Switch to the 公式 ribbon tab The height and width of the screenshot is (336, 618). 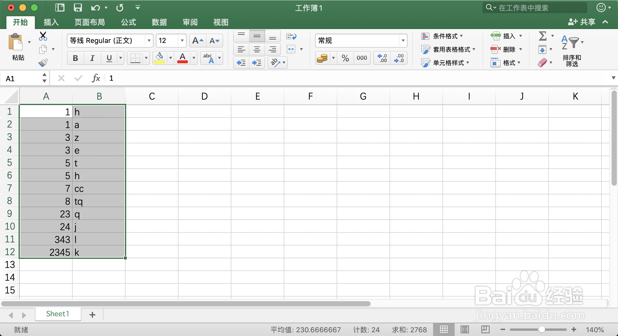(128, 22)
